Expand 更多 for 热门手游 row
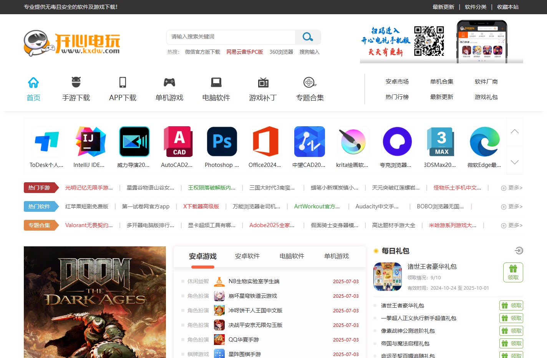The height and width of the screenshot is (358, 547). pos(512,188)
